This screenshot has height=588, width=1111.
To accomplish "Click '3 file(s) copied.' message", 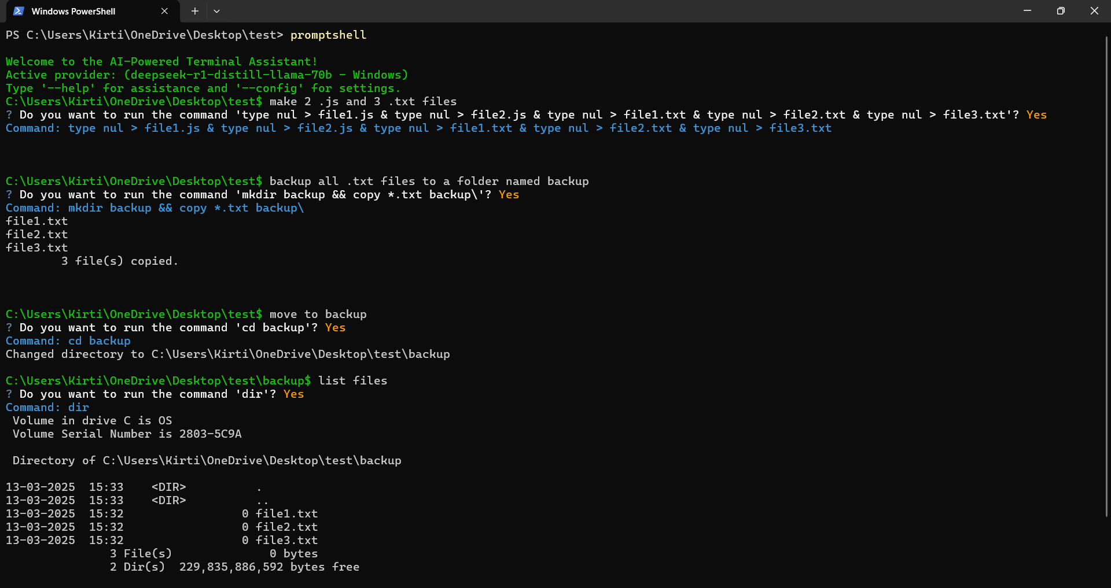I will pyautogui.click(x=120, y=261).
